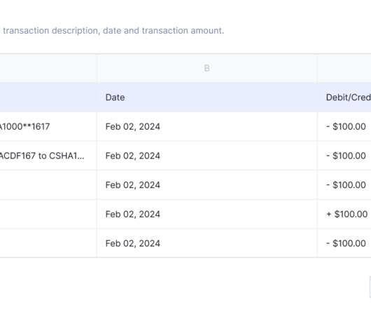Click the empty description cell in + $100.00 row
The width and height of the screenshot is (371, 310).
coord(48,214)
